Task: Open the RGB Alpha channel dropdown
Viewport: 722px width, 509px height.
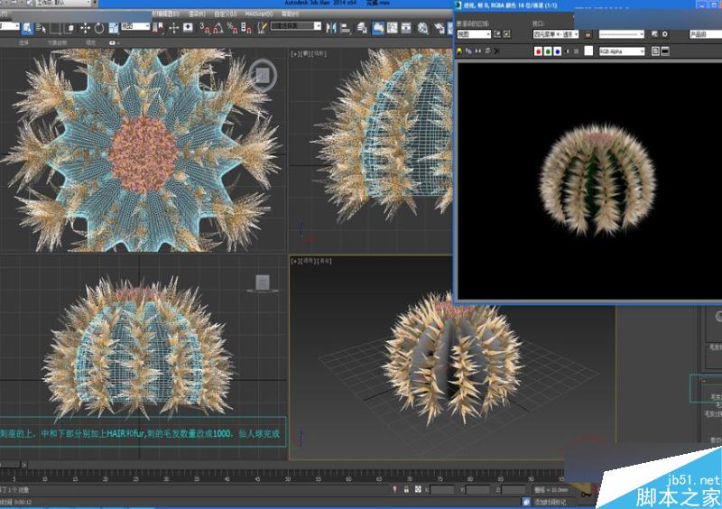Action: point(623,51)
